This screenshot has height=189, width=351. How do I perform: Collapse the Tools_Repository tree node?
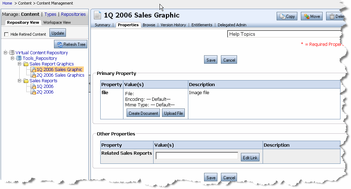pos(13,58)
